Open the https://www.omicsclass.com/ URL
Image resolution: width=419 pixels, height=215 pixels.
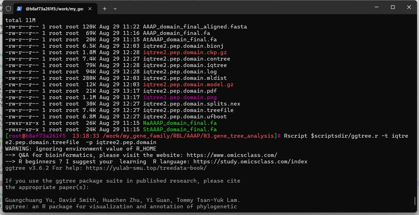(232, 155)
